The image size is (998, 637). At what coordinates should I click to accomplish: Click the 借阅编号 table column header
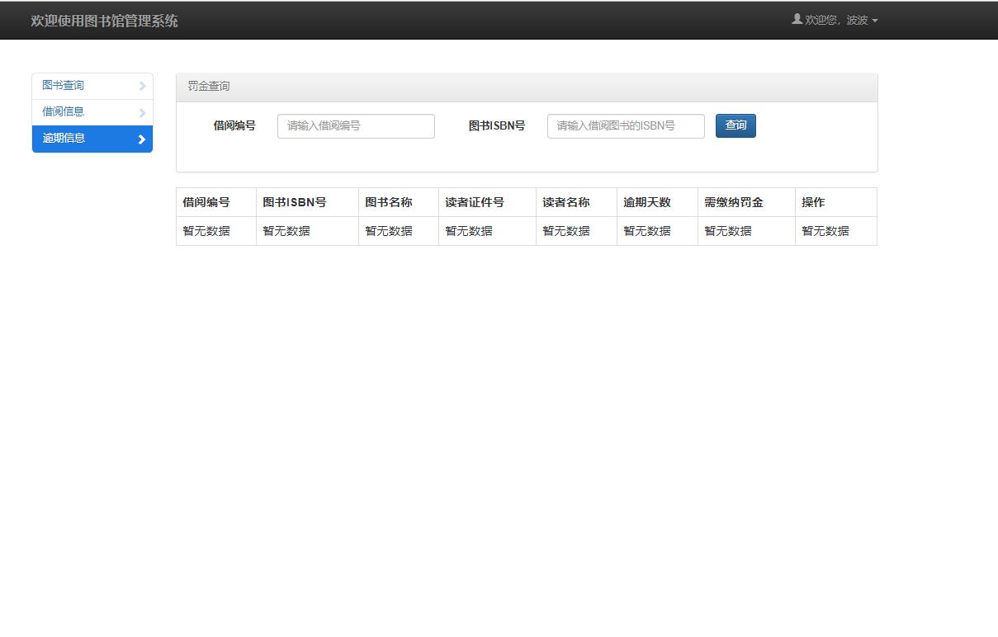coord(206,202)
